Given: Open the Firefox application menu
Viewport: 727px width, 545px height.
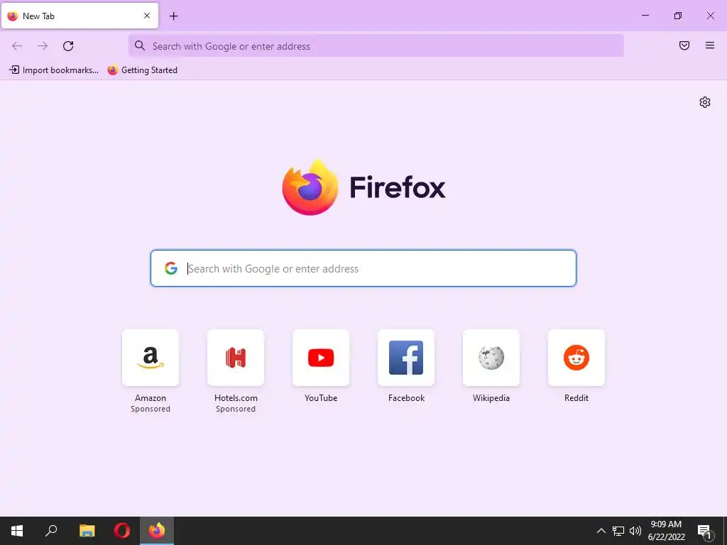Looking at the screenshot, I should coord(710,45).
